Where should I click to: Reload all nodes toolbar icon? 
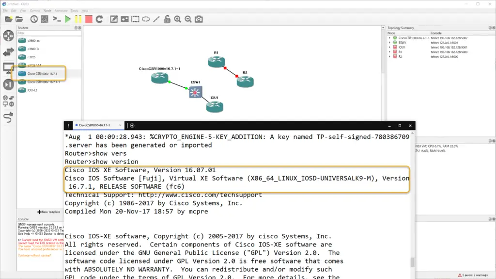[x=99, y=19]
